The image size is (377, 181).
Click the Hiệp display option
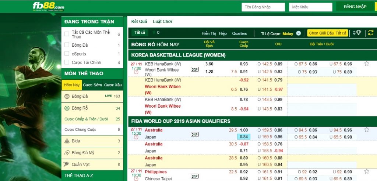click(223, 33)
